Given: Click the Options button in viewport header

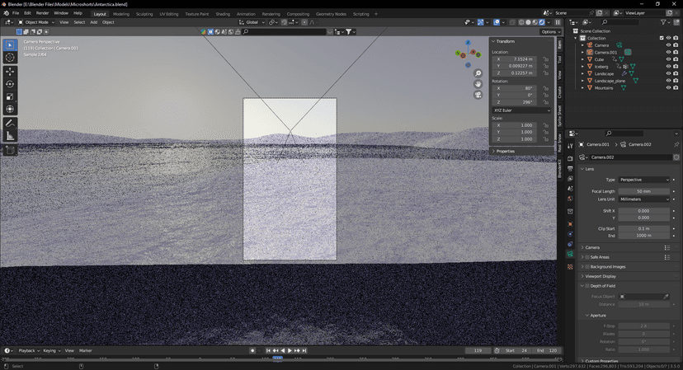Looking at the screenshot, I should [x=550, y=31].
